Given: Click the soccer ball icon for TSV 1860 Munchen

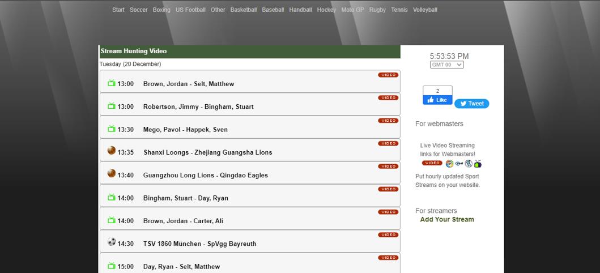Looking at the screenshot, I should pyautogui.click(x=112, y=242).
